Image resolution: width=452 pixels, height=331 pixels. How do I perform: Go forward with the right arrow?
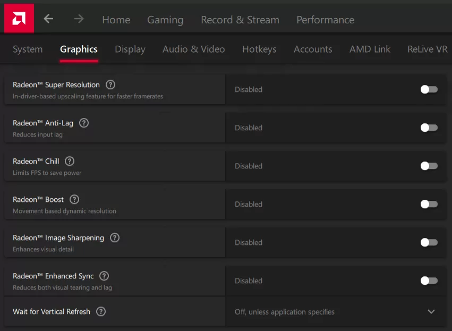click(79, 19)
